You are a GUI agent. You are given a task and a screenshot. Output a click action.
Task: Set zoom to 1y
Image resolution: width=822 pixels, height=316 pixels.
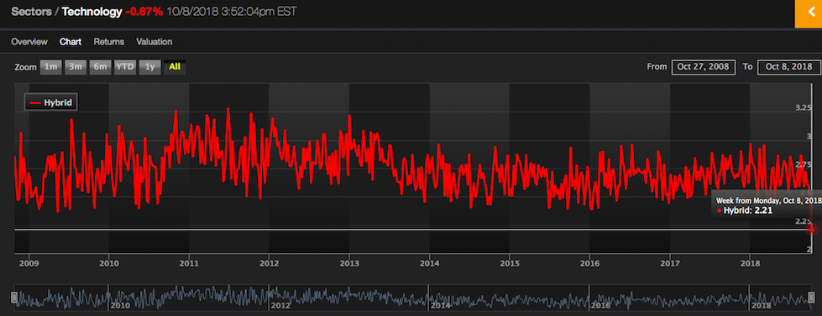pos(150,67)
